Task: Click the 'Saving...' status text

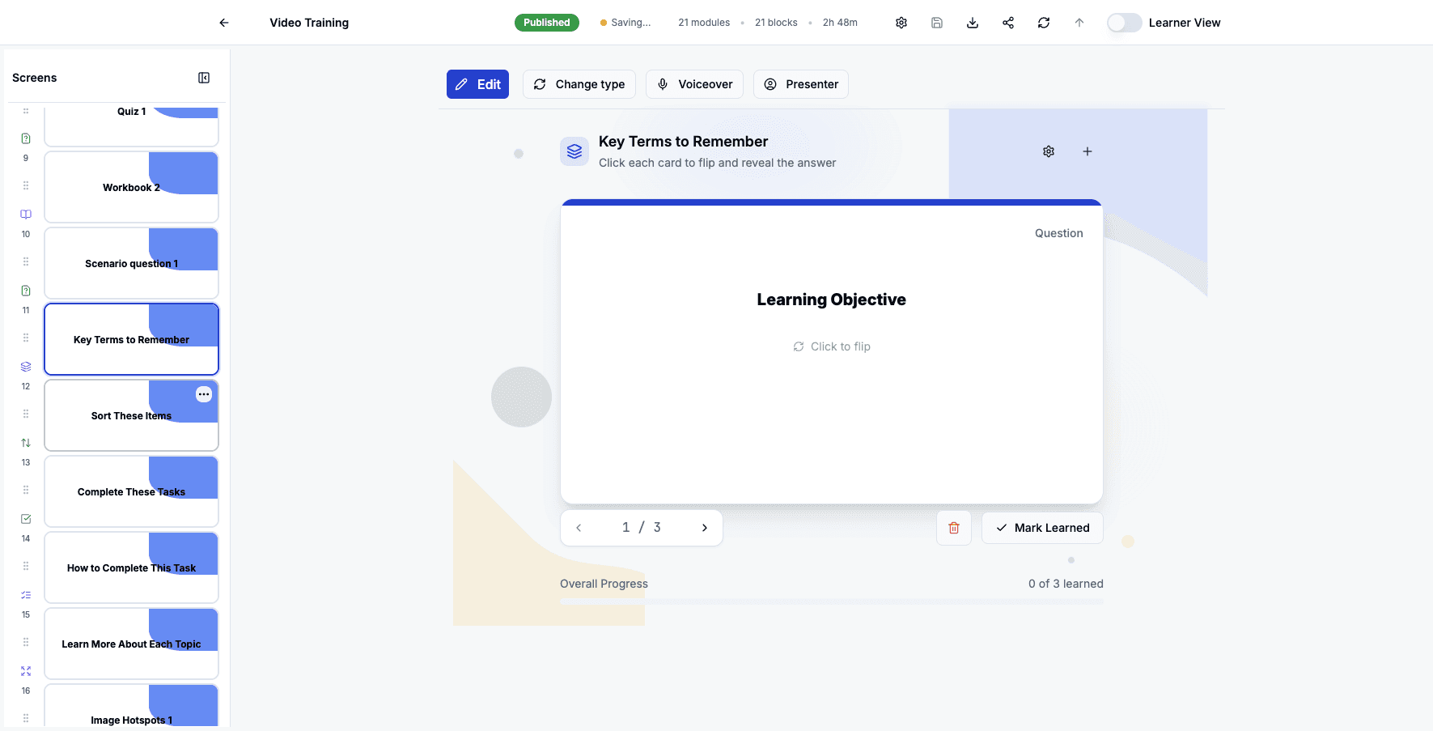Action: pos(630,23)
